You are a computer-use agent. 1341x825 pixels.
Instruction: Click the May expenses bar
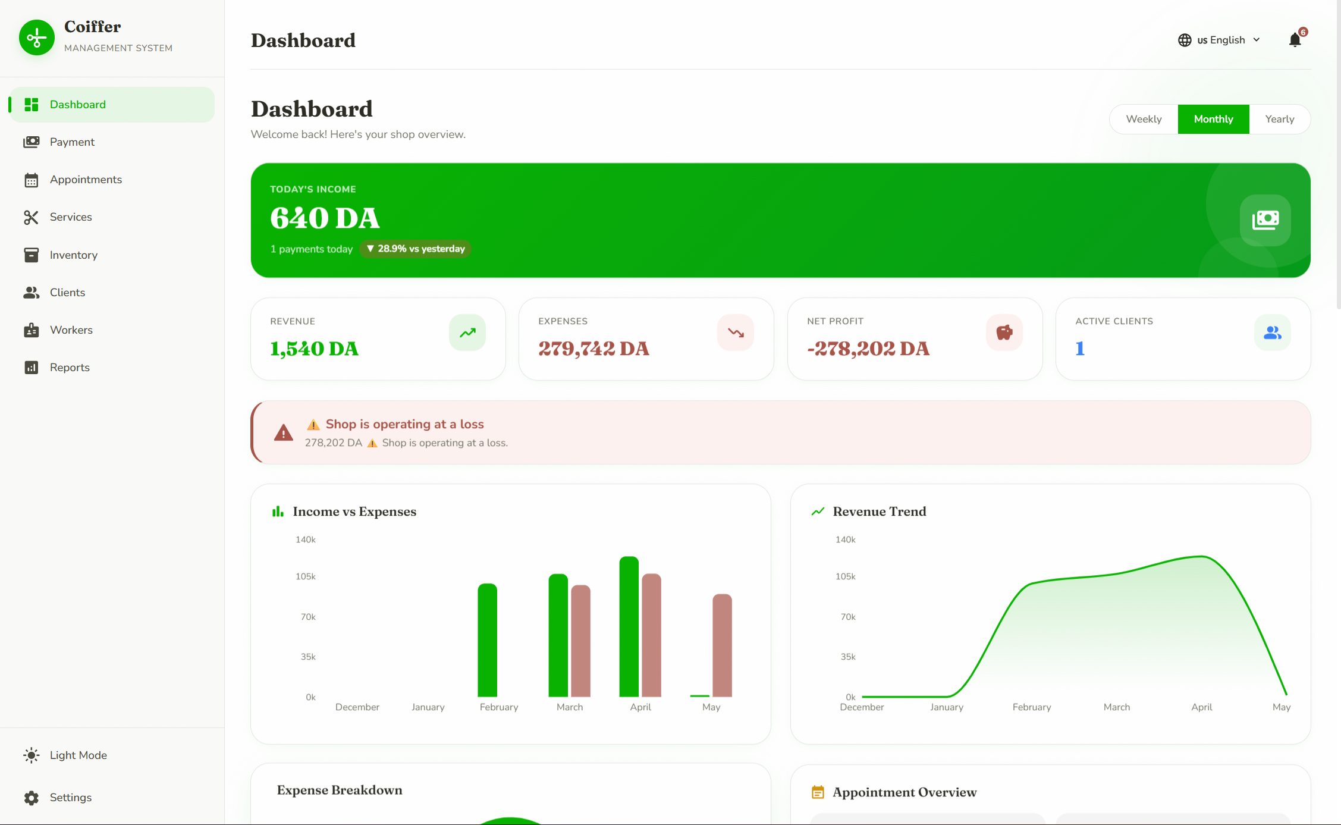[723, 645]
